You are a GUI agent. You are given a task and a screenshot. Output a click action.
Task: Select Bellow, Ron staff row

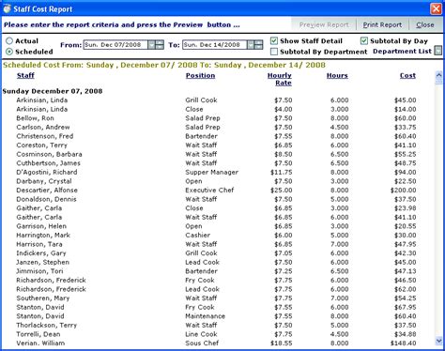click(x=216, y=118)
